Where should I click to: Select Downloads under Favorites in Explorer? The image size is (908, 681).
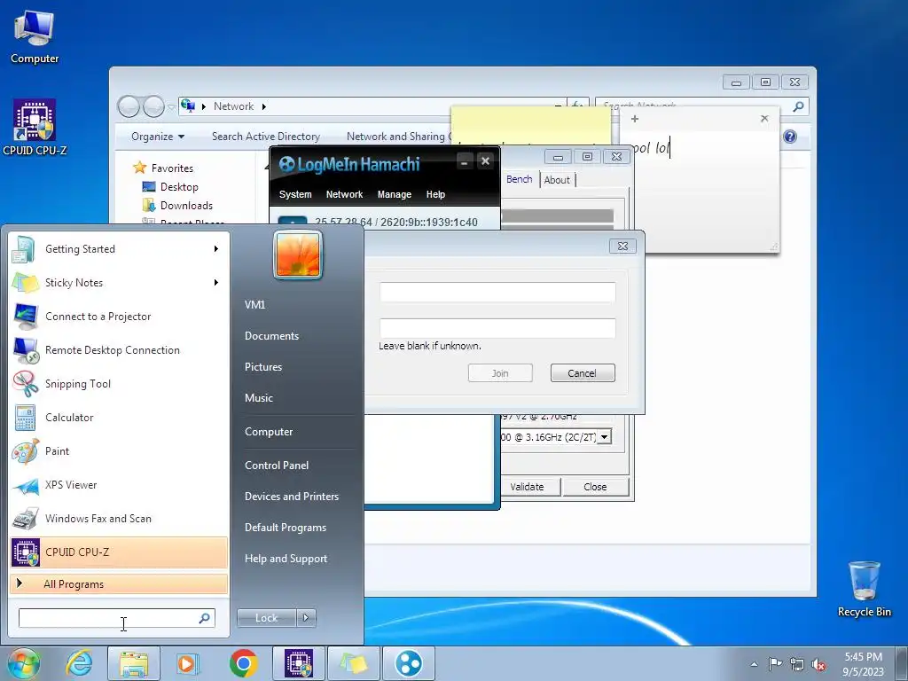click(x=177, y=206)
